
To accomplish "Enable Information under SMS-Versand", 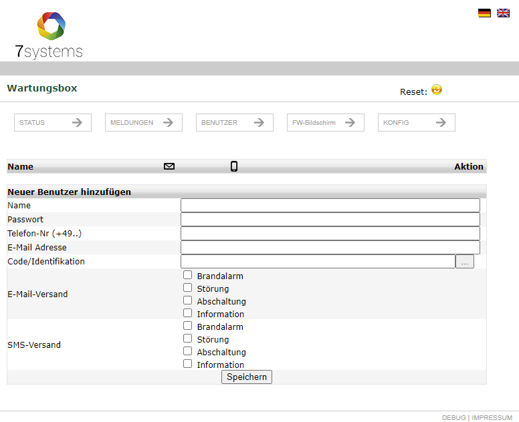I will [188, 364].
